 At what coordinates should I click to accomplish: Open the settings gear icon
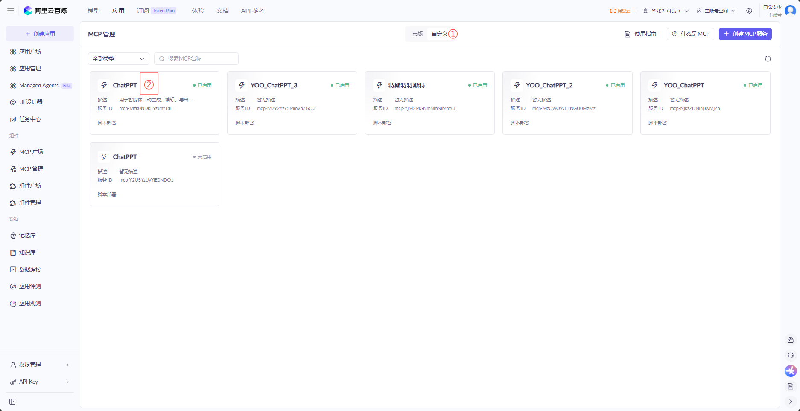(749, 11)
